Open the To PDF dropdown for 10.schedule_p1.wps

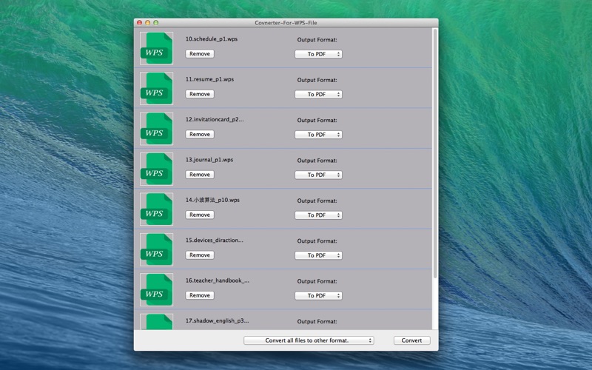click(318, 54)
